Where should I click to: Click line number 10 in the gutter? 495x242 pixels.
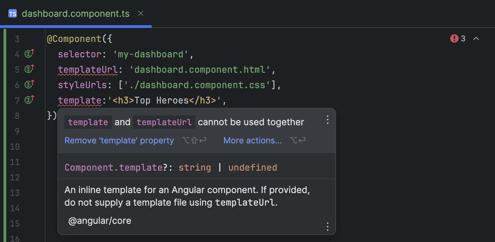click(15, 147)
